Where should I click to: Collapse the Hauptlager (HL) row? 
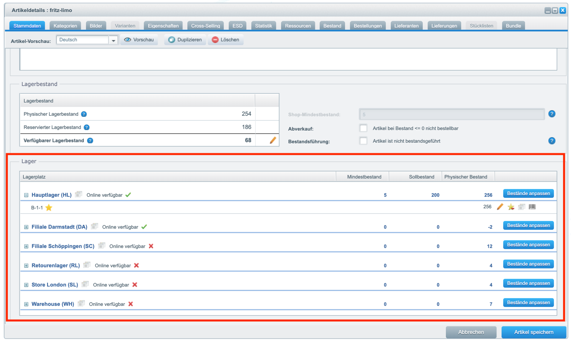pos(26,195)
